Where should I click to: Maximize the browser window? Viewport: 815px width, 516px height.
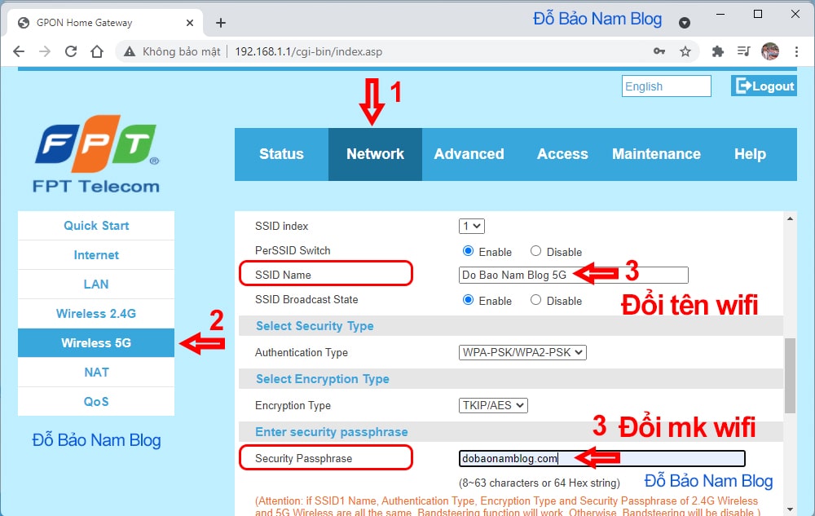(758, 14)
